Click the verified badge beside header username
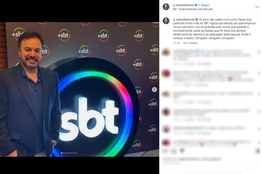Viewport: 262px width, 174px height. [196, 5]
